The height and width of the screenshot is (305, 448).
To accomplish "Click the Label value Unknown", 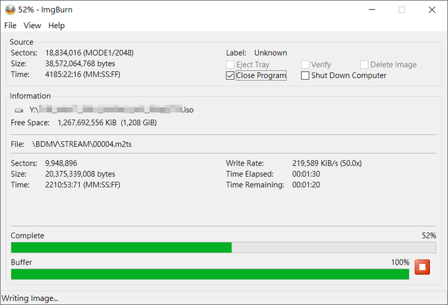I will pyautogui.click(x=271, y=53).
